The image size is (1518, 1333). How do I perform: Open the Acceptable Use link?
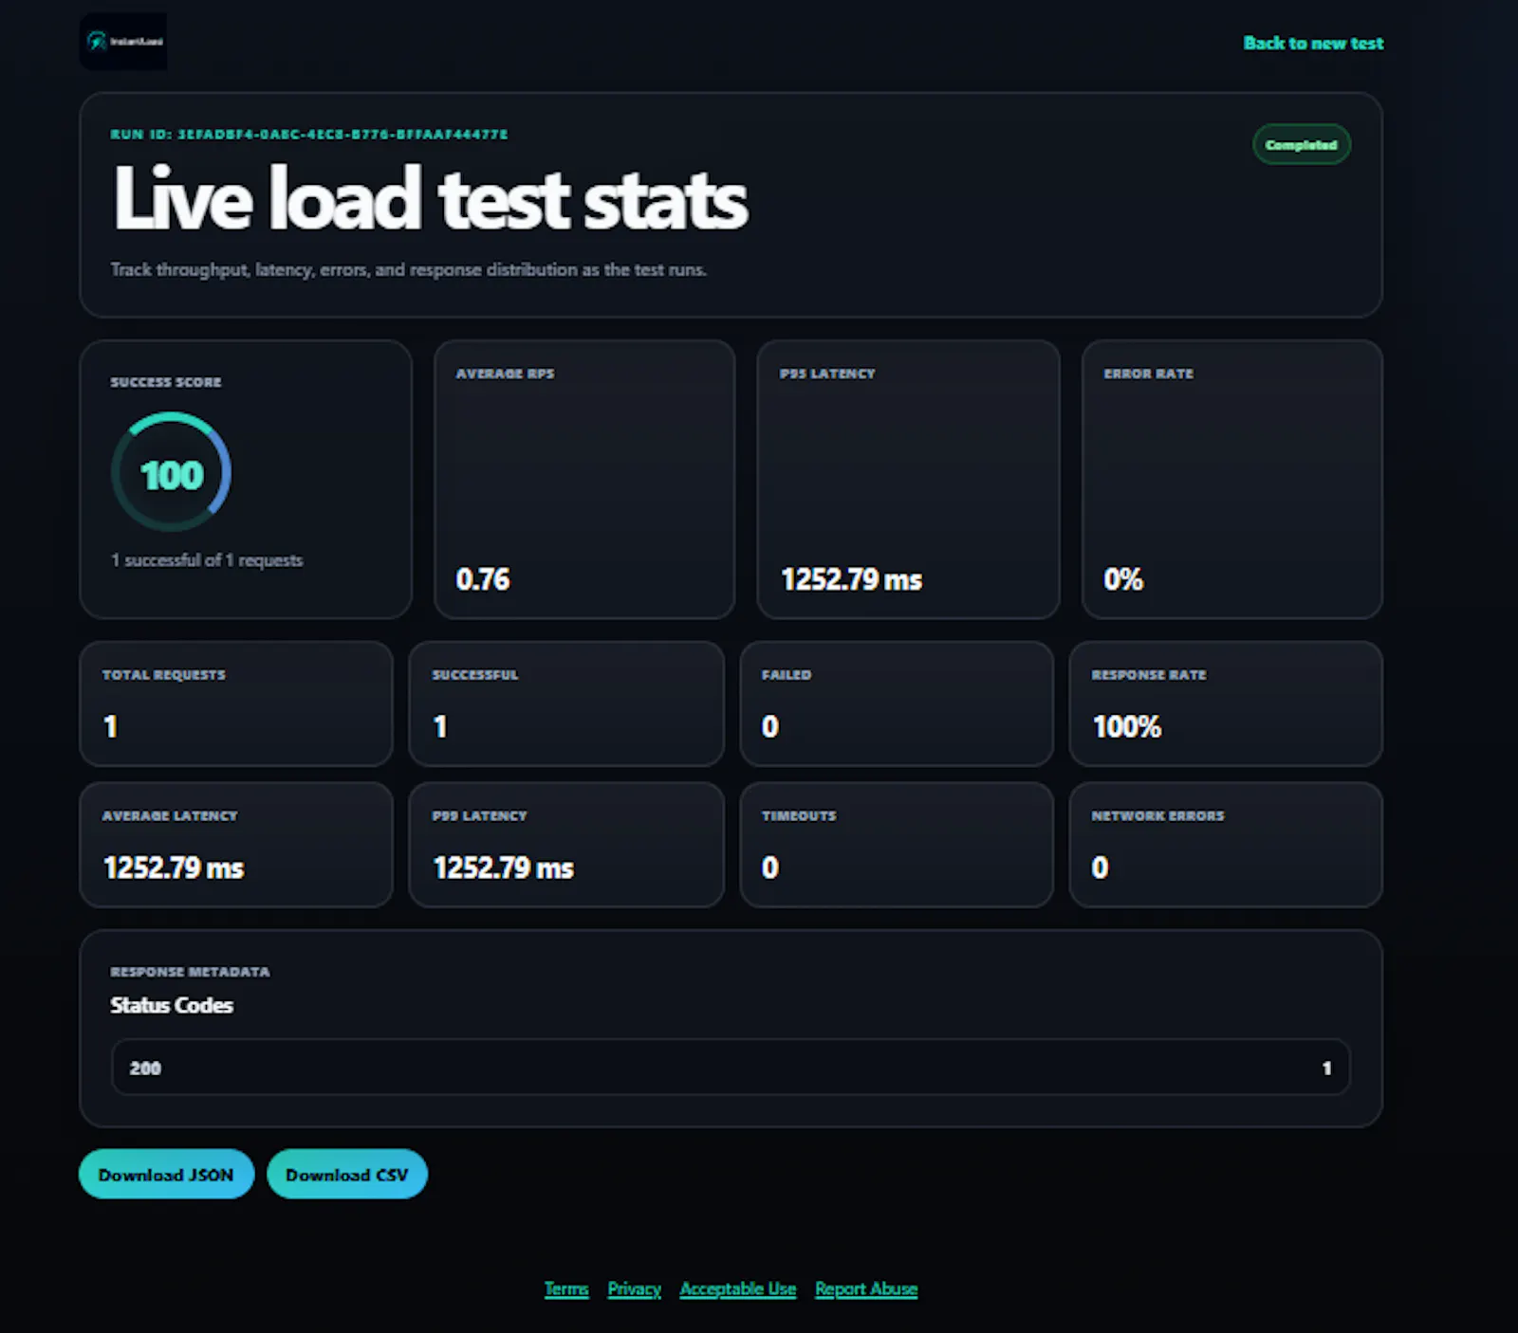[737, 1289]
